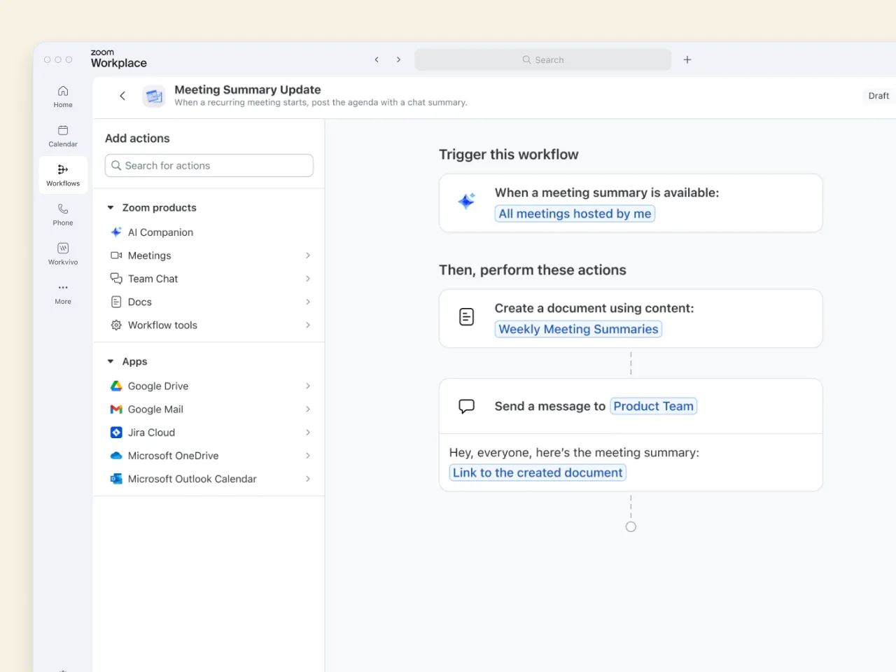Switch to the Workflows tab
Image resolution: width=896 pixels, height=672 pixels.
[63, 174]
